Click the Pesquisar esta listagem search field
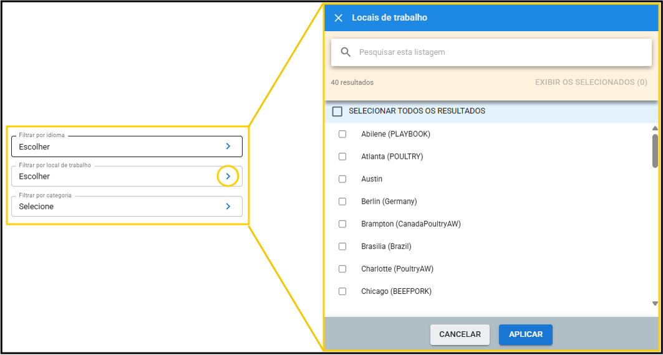Image resolution: width=663 pixels, height=355 pixels. (x=499, y=52)
